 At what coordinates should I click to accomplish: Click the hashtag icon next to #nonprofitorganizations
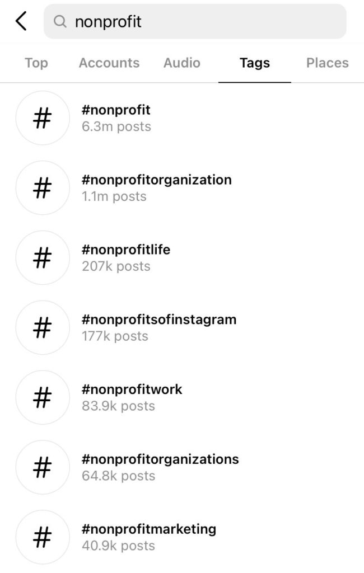pos(43,467)
